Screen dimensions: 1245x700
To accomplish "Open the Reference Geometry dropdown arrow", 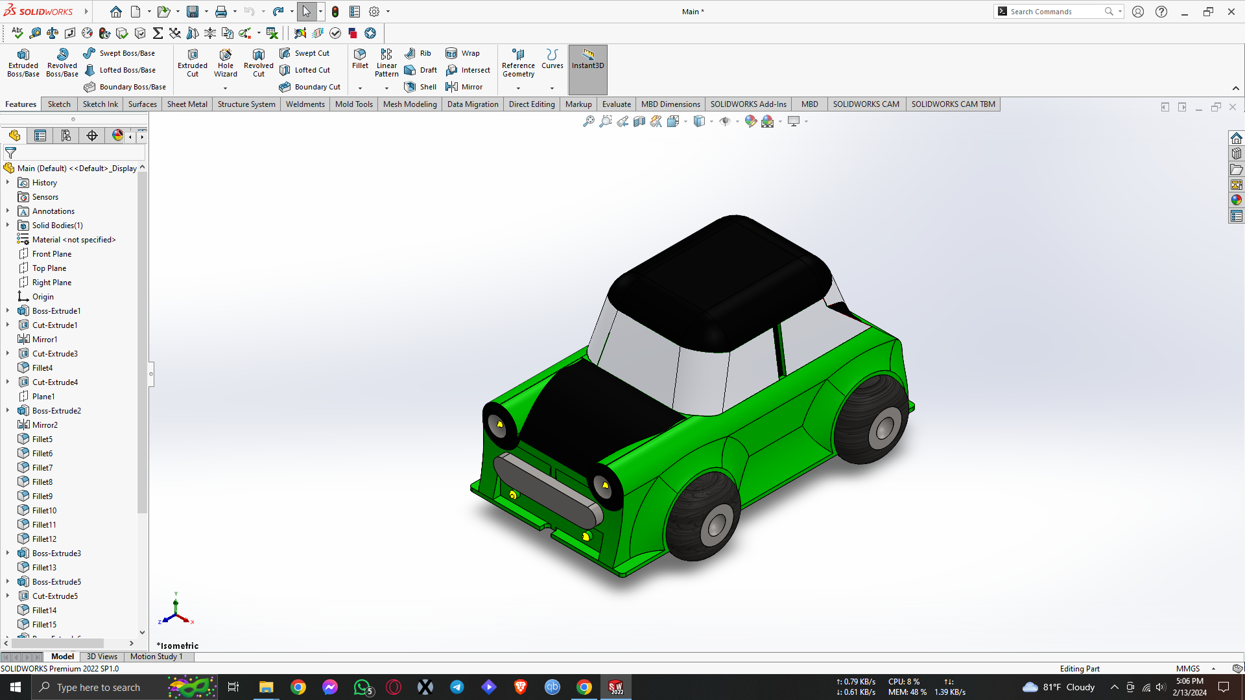I will coord(518,88).
